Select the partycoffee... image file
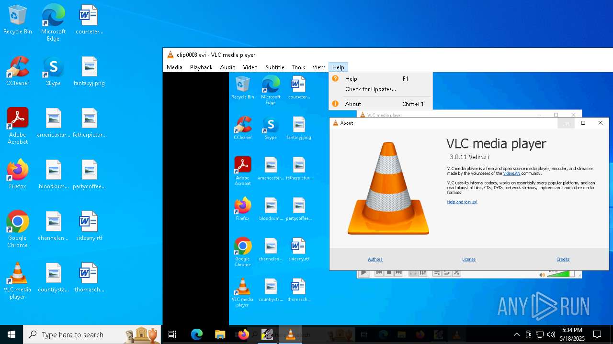The width and height of the screenshot is (613, 344). click(89, 175)
